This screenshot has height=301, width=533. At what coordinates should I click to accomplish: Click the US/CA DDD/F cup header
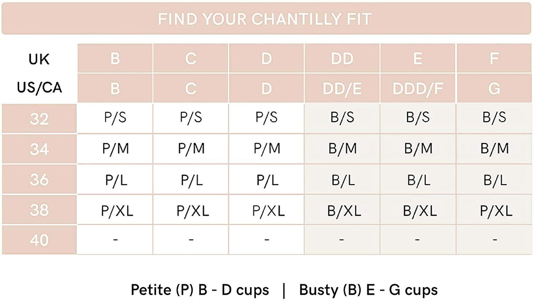pos(418,88)
